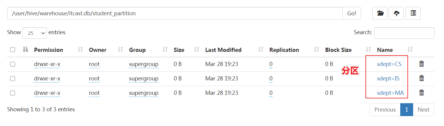
Task: Toggle the select-all checkbox in header
Action: tap(13, 49)
